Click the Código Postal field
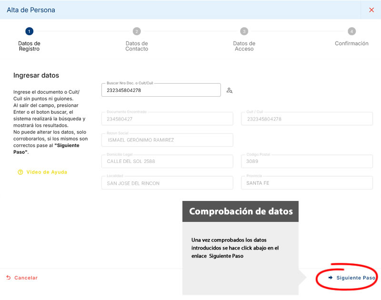381x300 pixels. [x=307, y=161]
